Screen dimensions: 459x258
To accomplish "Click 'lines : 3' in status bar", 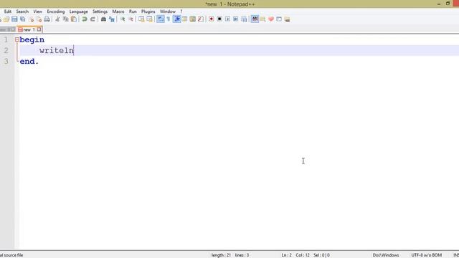I will coord(242,255).
